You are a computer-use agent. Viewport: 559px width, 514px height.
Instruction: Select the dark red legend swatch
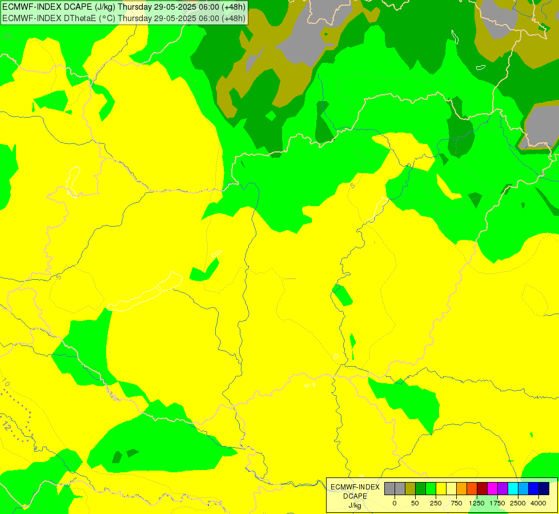click(482, 488)
